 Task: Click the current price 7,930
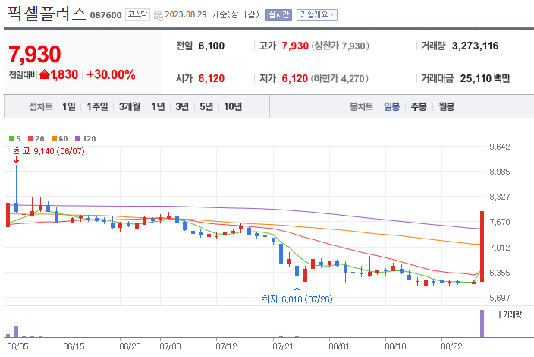click(x=35, y=54)
